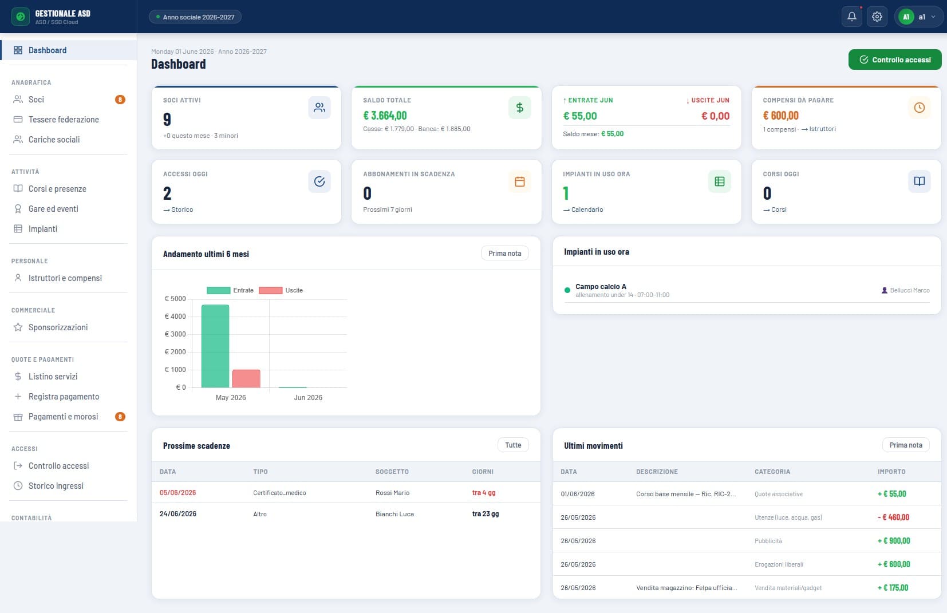Click the Corsi e presenze book icon
The width and height of the screenshot is (947, 613).
coord(18,189)
